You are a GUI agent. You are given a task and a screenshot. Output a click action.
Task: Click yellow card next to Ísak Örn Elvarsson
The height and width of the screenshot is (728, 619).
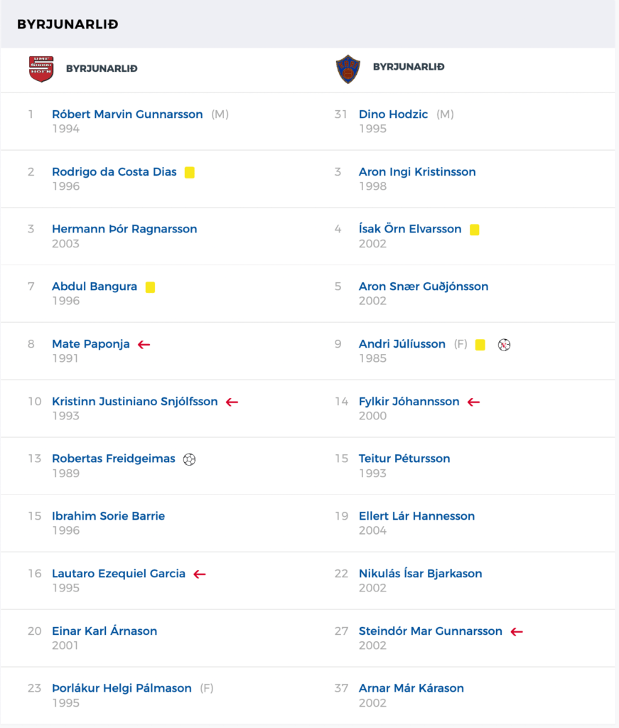(474, 230)
